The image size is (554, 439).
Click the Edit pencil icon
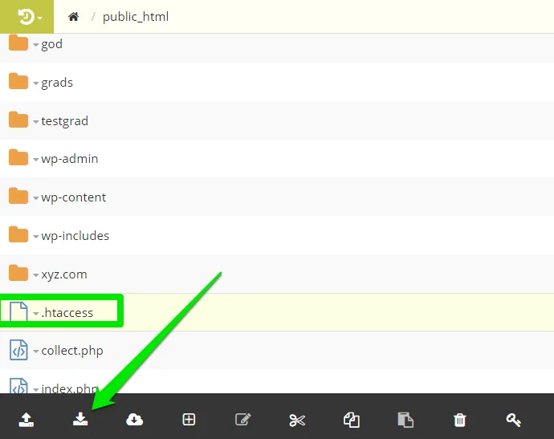[243, 420]
